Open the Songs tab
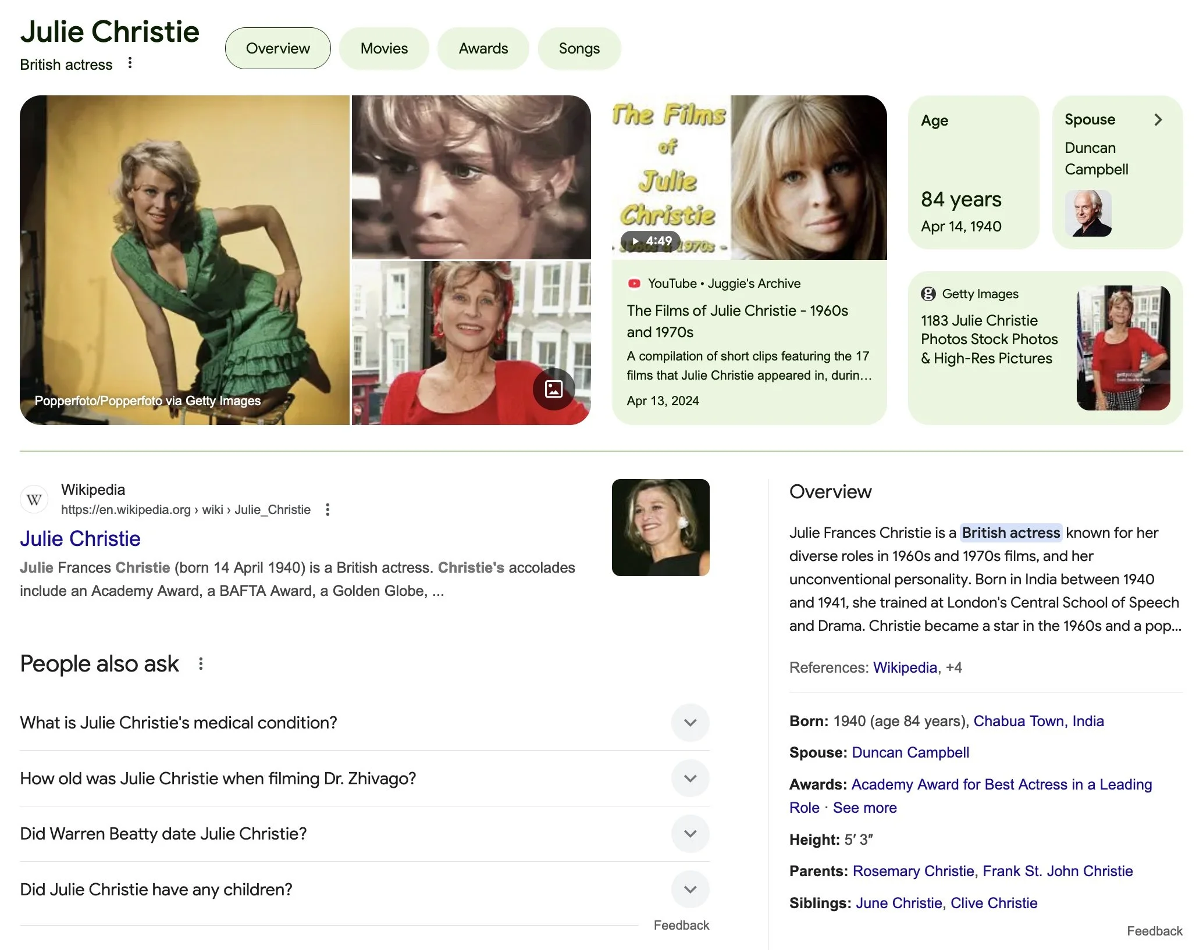Viewport: 1203px width, 950px height. (579, 48)
